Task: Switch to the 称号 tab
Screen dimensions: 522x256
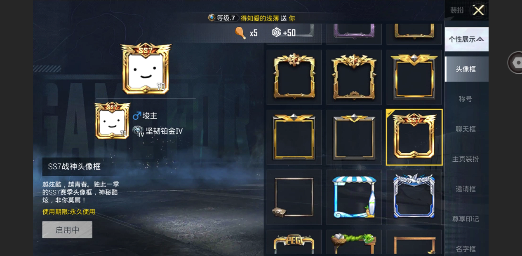Action: tap(466, 99)
